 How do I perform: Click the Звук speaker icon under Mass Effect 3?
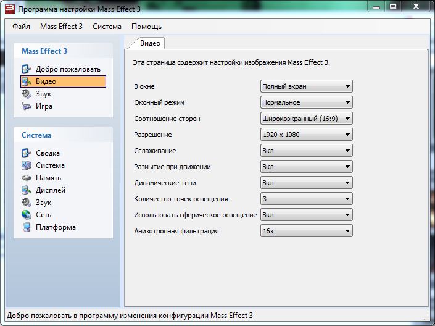[27, 94]
